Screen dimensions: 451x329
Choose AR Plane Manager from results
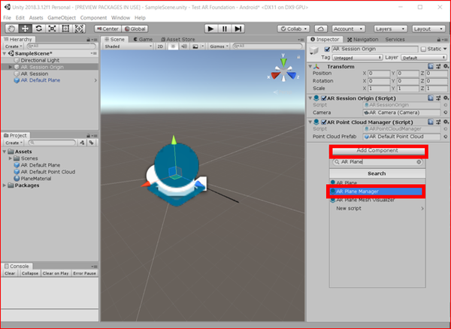tap(376, 192)
